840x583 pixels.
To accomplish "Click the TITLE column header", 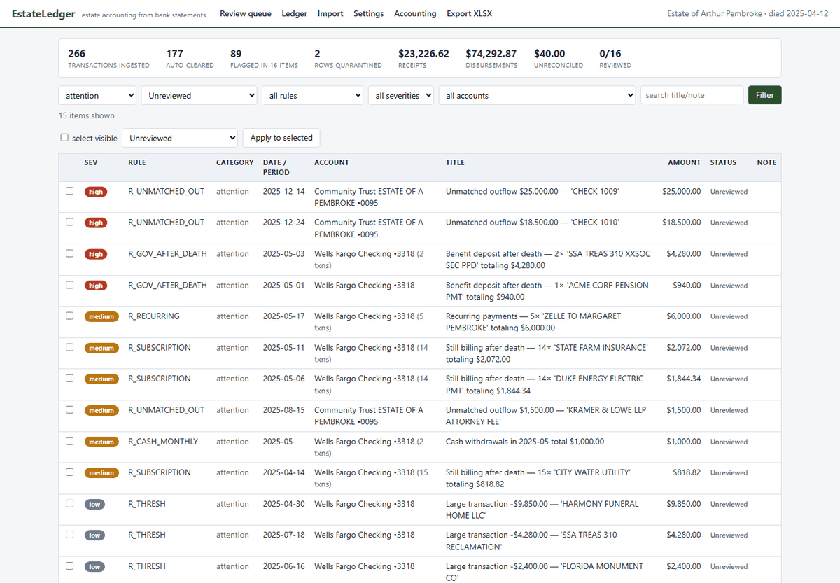I will click(455, 162).
